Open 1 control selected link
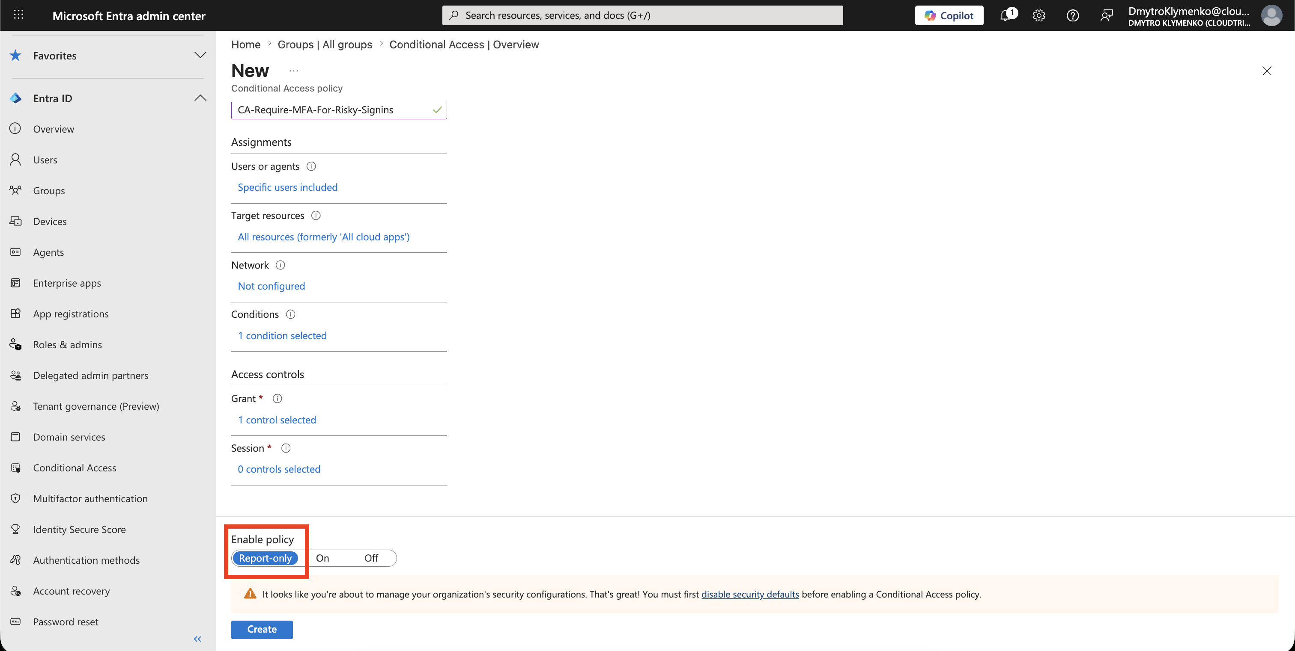This screenshot has height=651, width=1295. [x=277, y=420]
